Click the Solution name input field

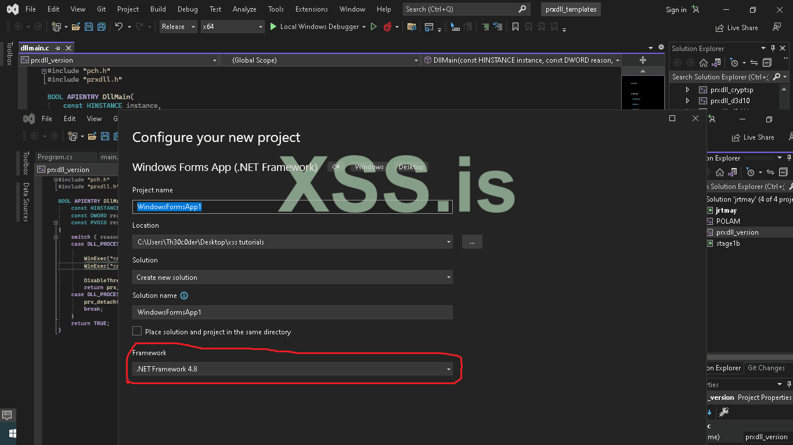tap(293, 312)
